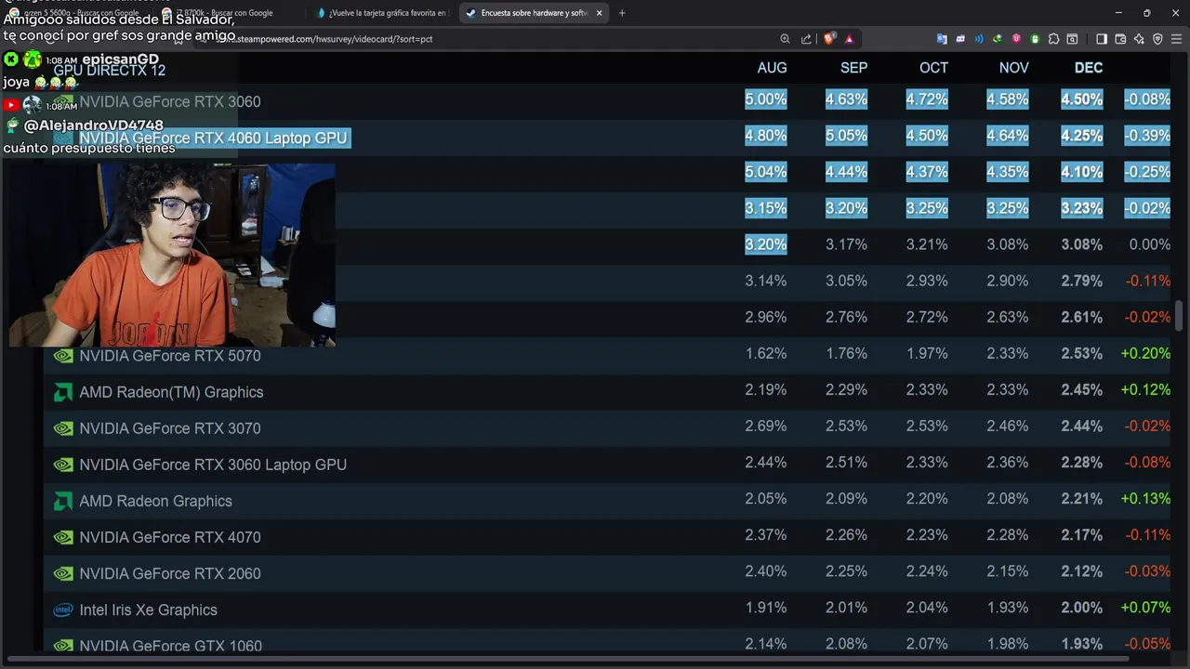Select the NVIDIA GeForce GTX 1060 row name
1190x669 pixels.
170,646
